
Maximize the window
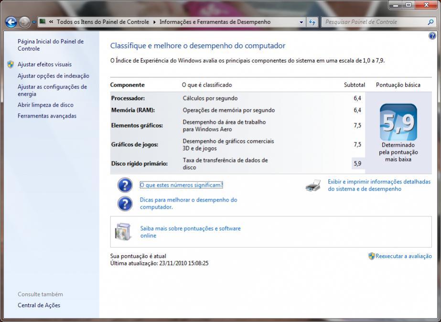coord(409,5)
